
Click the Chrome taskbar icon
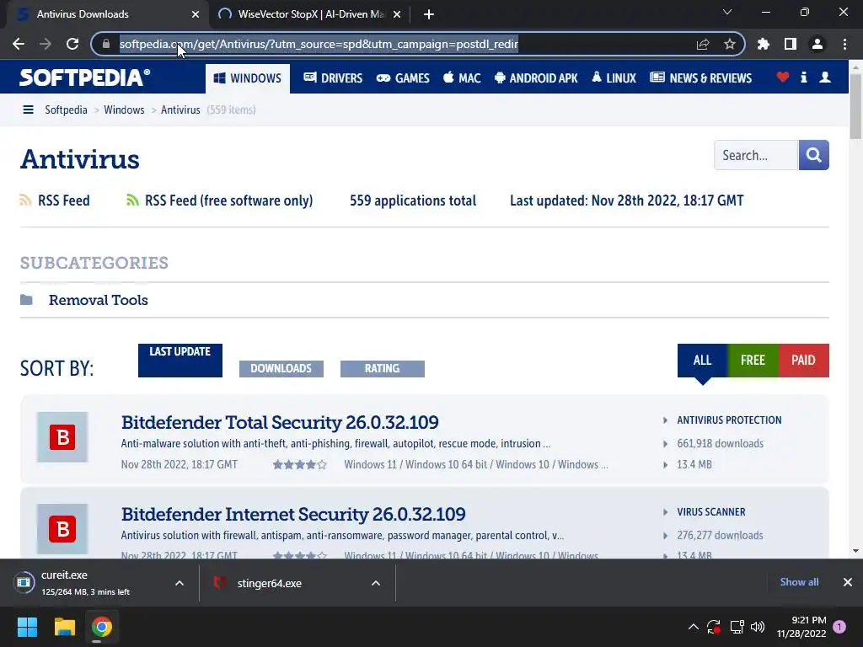pyautogui.click(x=101, y=627)
